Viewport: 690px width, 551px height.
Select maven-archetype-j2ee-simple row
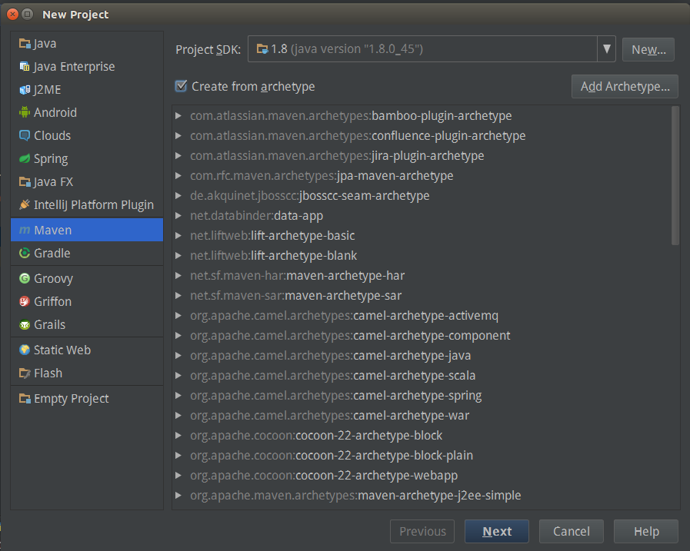422,495
